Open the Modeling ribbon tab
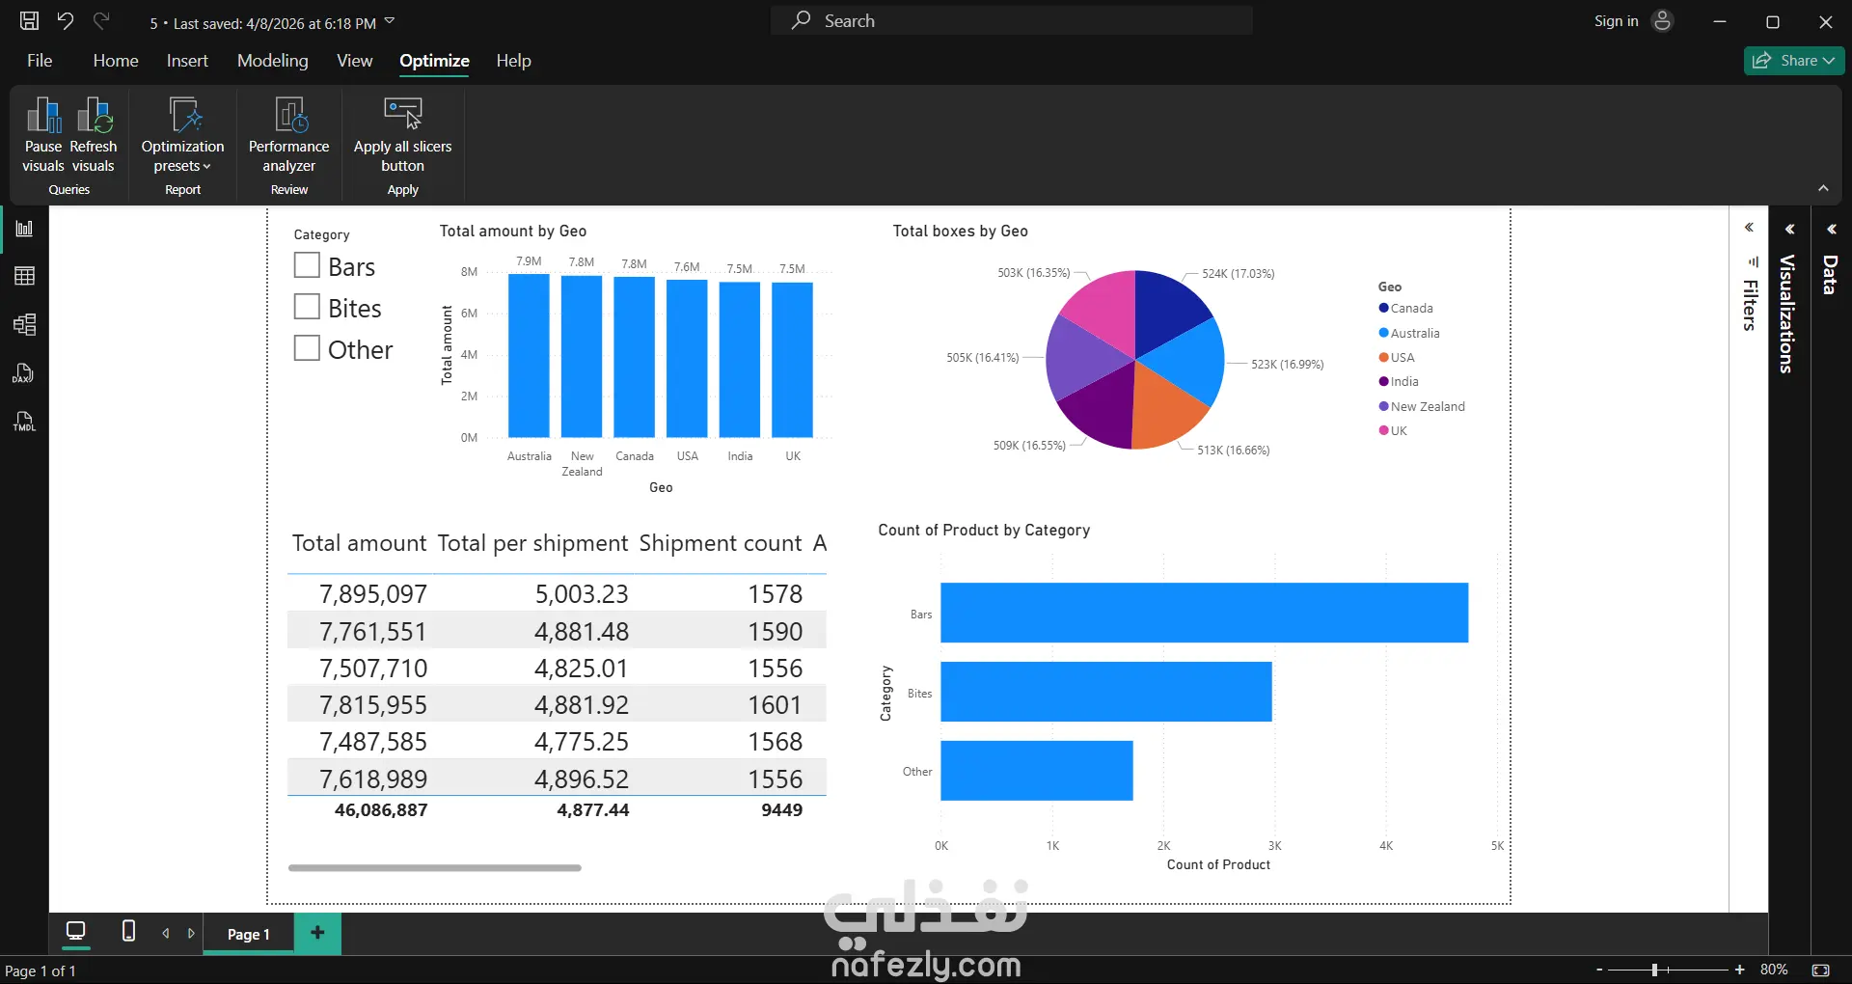The height and width of the screenshot is (984, 1852). pyautogui.click(x=273, y=61)
